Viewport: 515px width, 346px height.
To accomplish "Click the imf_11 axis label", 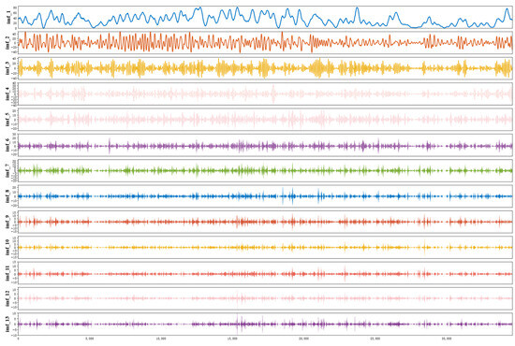I will tap(8, 273).
